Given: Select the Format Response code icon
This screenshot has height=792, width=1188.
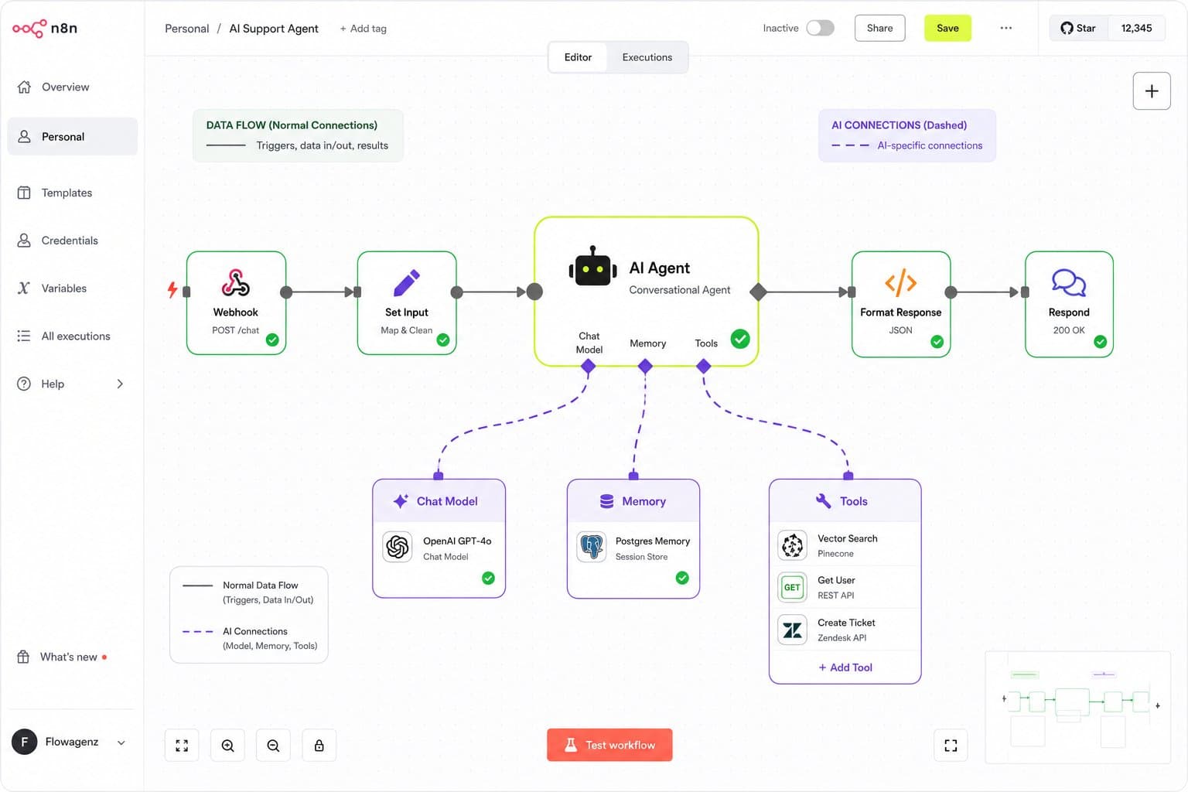Looking at the screenshot, I should pyautogui.click(x=901, y=283).
